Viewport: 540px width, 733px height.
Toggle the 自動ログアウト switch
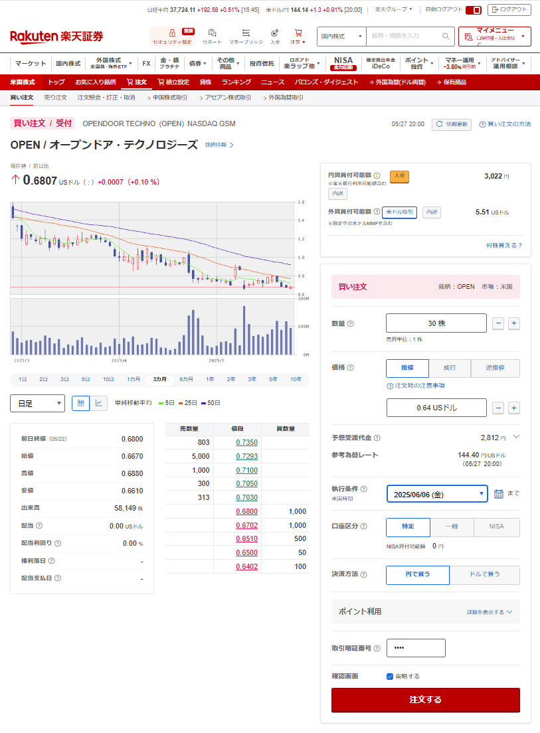(x=473, y=10)
